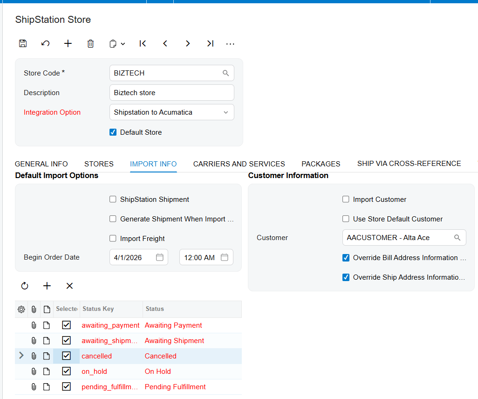The width and height of the screenshot is (478, 399).
Task: Uncheck Selected for the Pending Fulfillment row
Action: (x=67, y=386)
